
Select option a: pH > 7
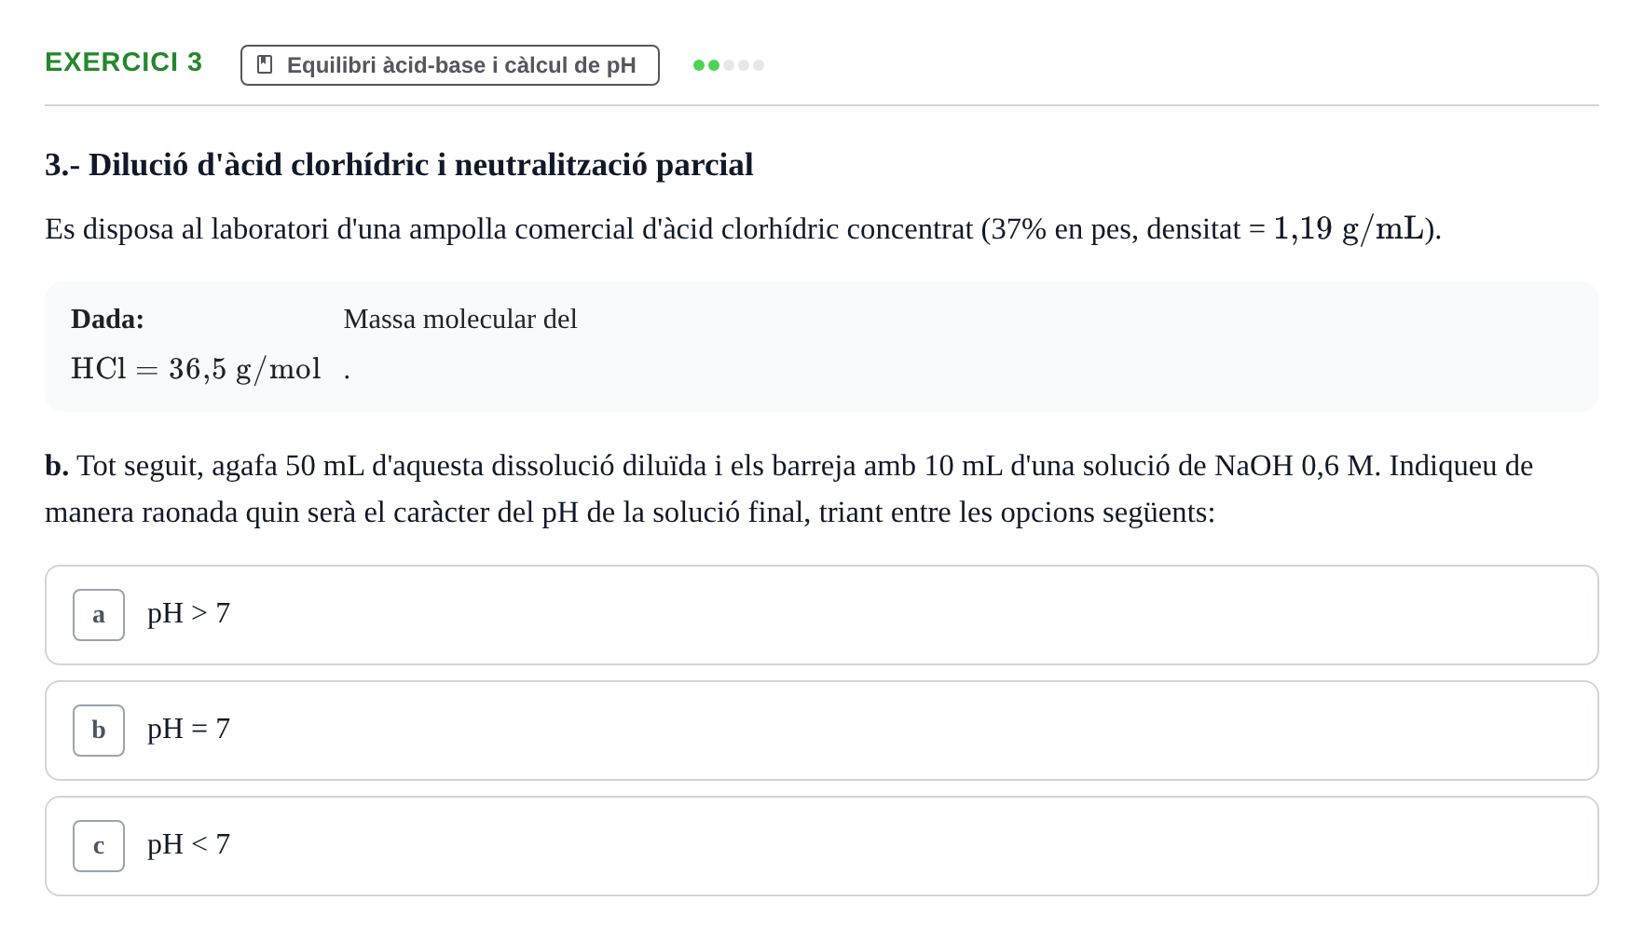pyautogui.click(x=822, y=615)
